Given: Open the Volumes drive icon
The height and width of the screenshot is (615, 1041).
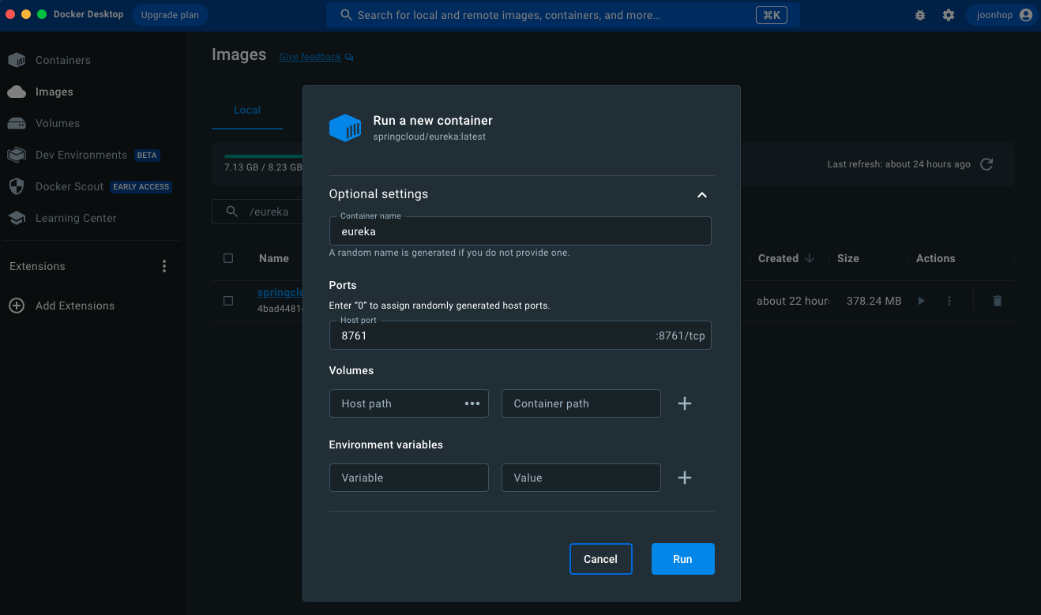Looking at the screenshot, I should pos(17,123).
